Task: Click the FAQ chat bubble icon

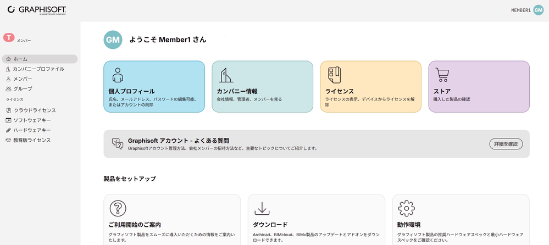Action: coord(118,144)
